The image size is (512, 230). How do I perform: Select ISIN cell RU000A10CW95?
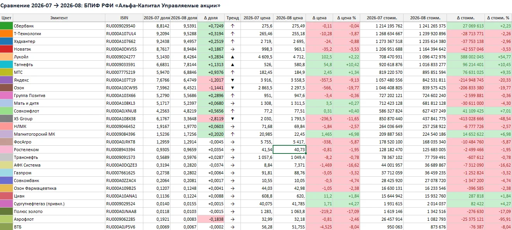pyautogui.click(x=124, y=88)
